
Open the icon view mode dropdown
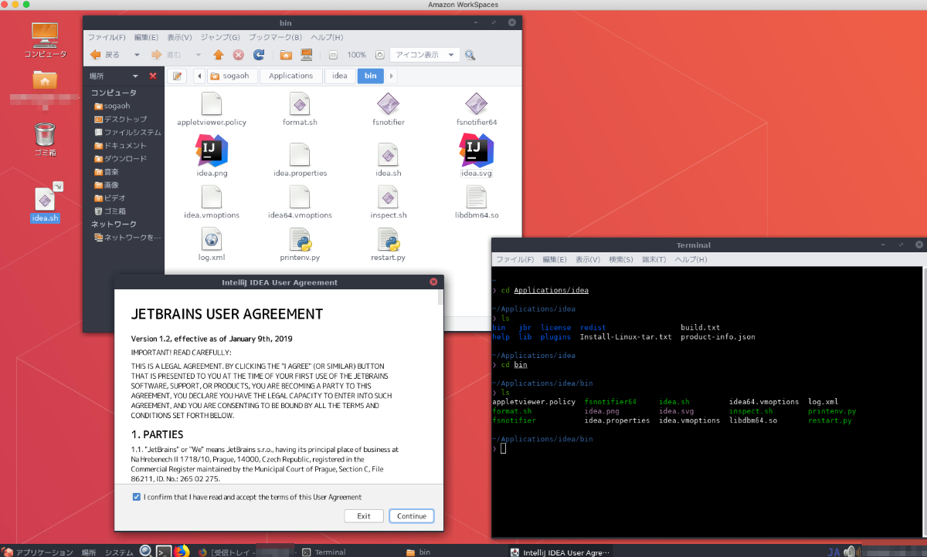point(424,55)
